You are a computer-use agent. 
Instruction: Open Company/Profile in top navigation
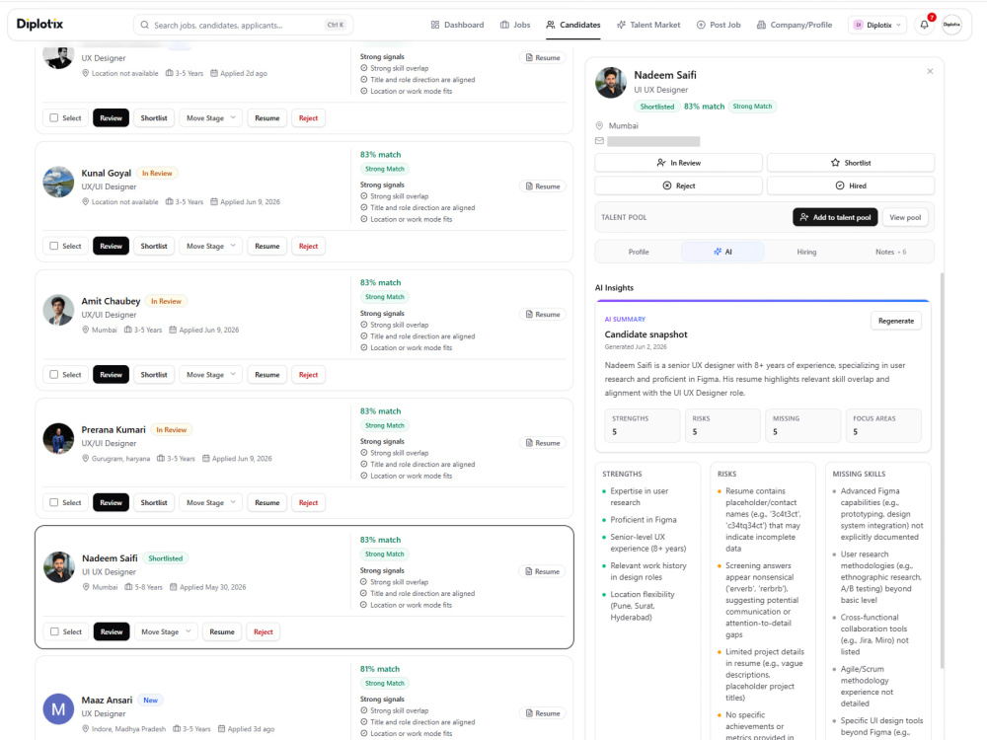tap(795, 25)
